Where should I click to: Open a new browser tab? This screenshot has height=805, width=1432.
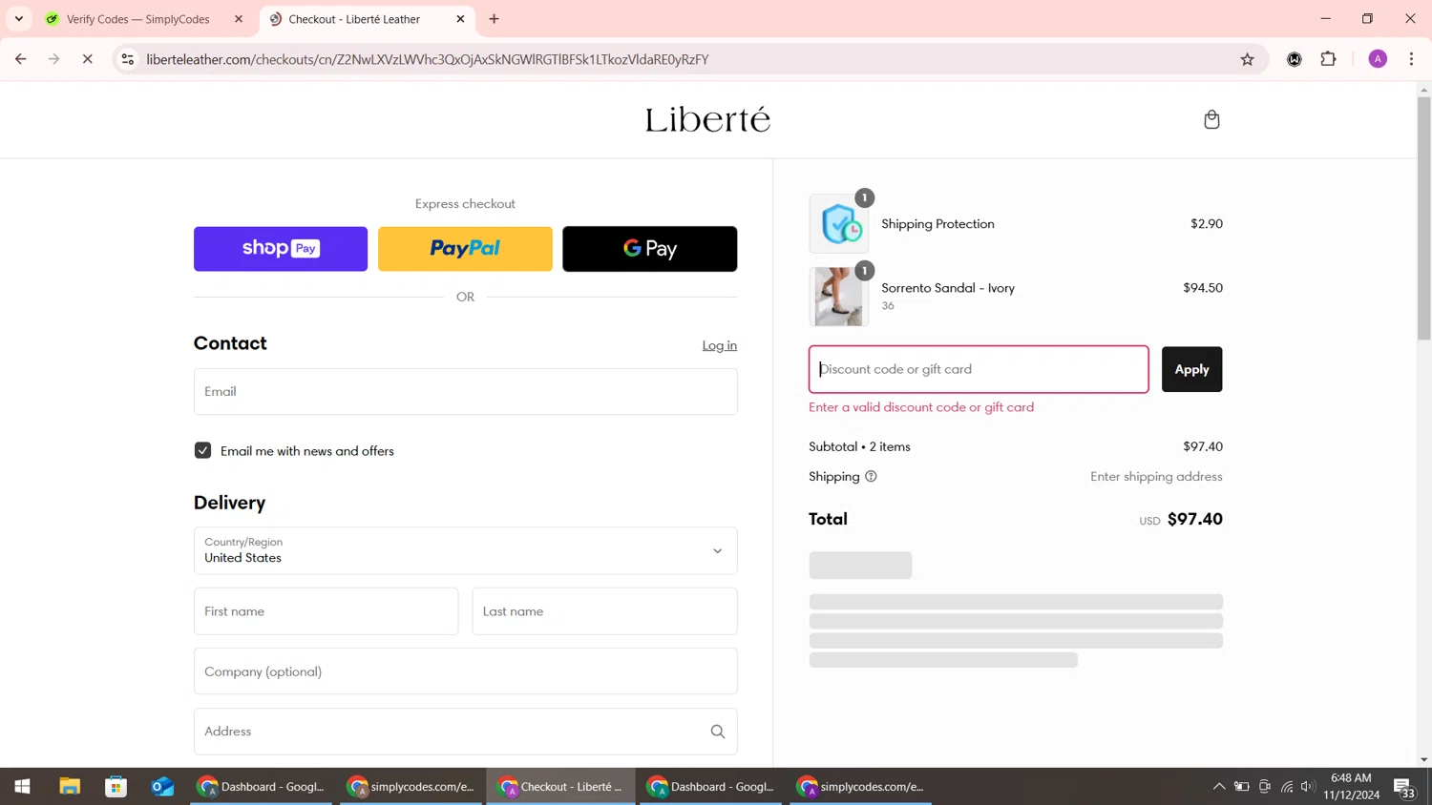[494, 19]
